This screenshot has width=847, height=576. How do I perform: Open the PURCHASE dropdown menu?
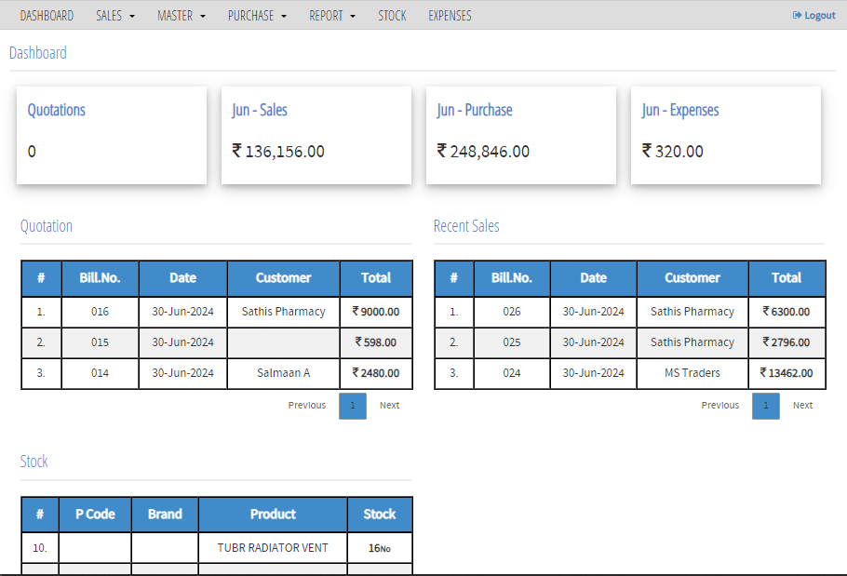(x=256, y=15)
